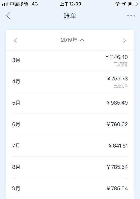Tap 已还清 status under March bill

[x=120, y=64]
